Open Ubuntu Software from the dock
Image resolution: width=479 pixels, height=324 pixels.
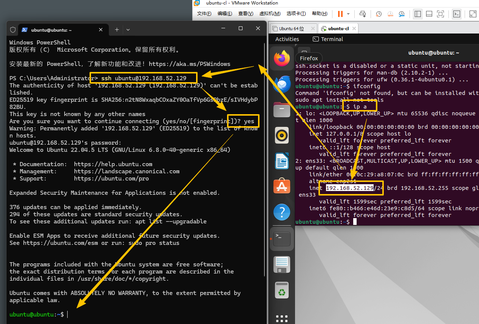282,186
